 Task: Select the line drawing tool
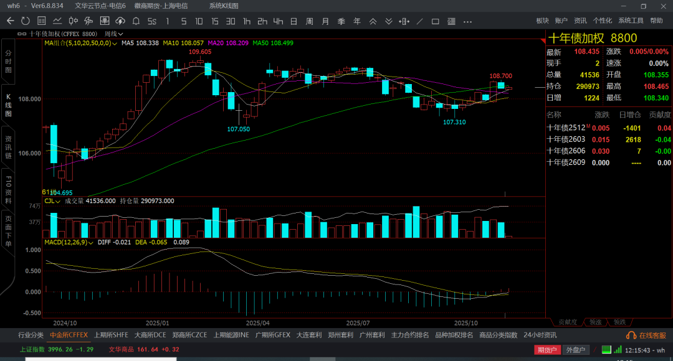coord(421,21)
